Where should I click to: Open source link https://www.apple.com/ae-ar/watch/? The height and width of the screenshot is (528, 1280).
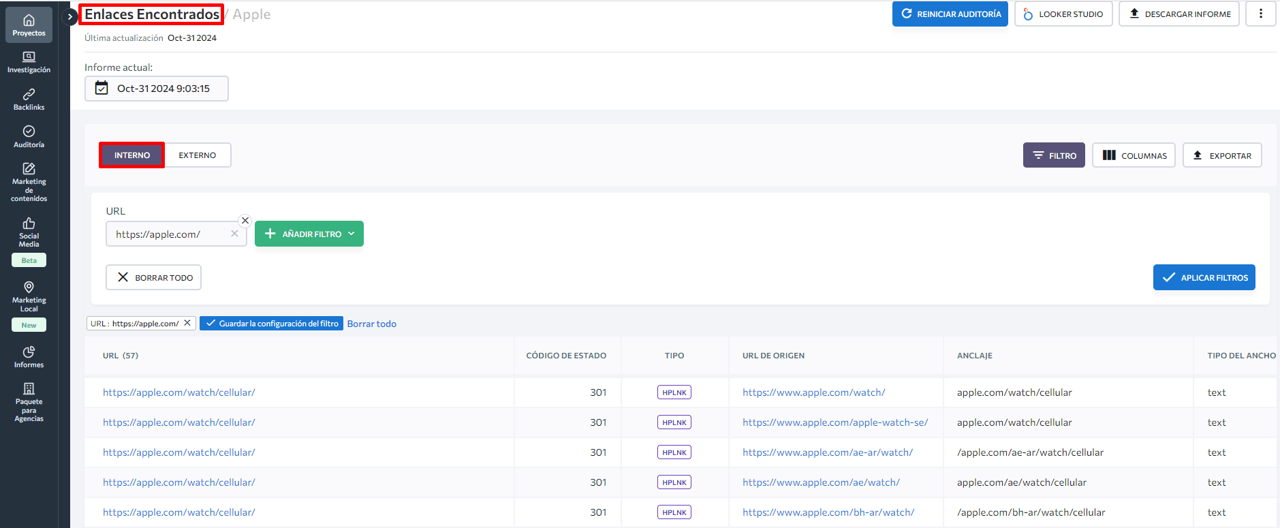[x=828, y=452]
